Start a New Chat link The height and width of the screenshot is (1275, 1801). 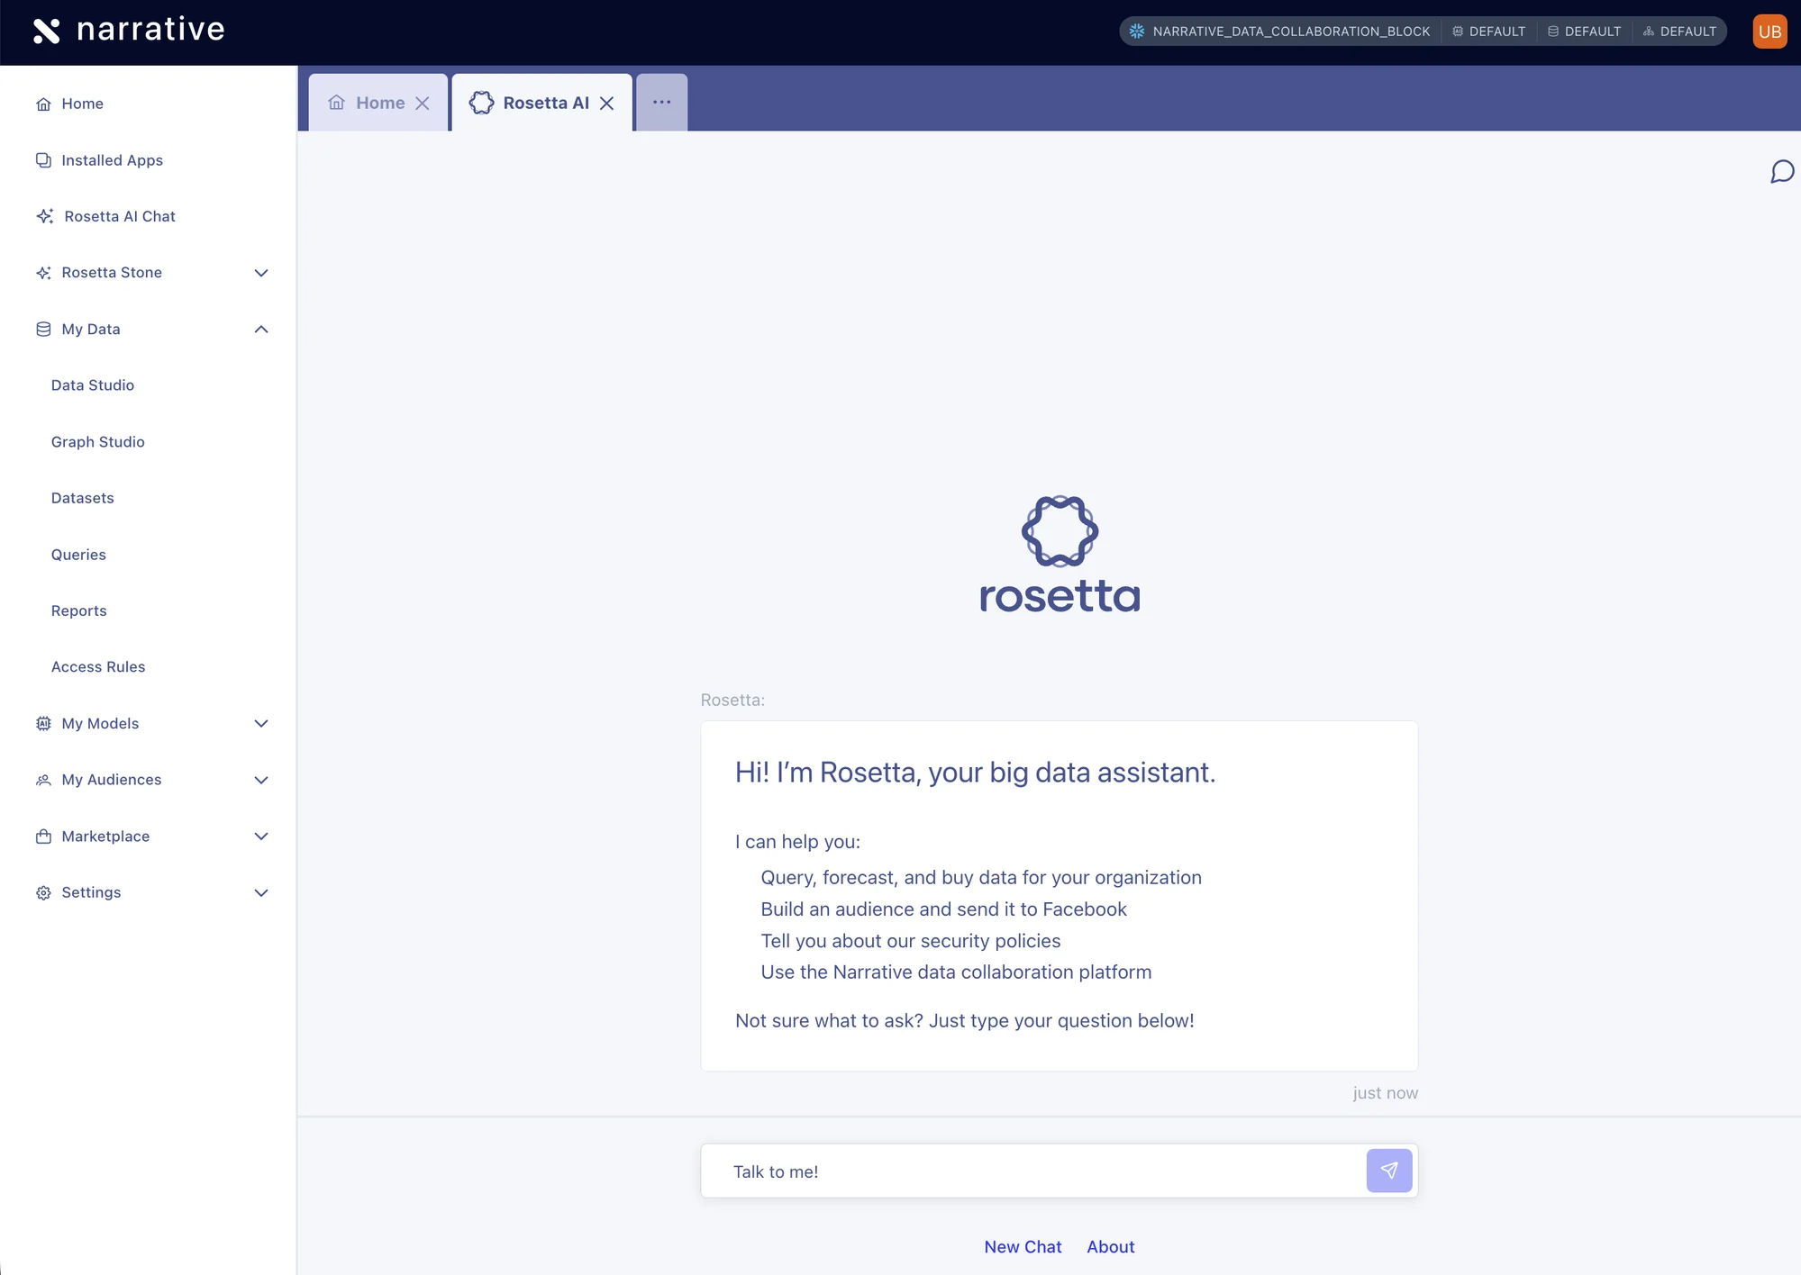(1023, 1247)
